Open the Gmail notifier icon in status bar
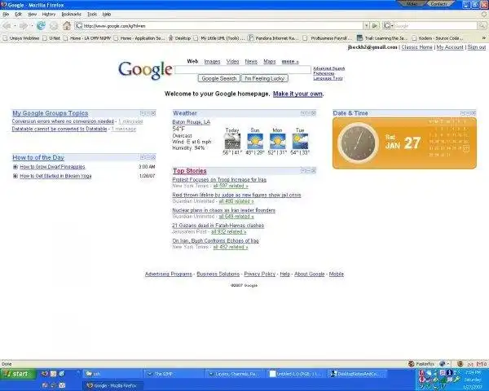Screen dimensions: 489x391 point(482,363)
